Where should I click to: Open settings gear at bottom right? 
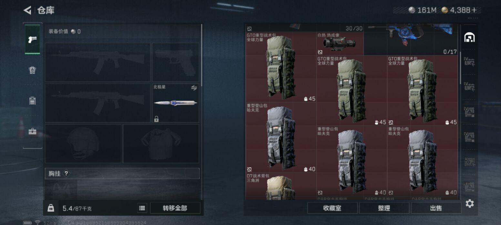[470, 204]
